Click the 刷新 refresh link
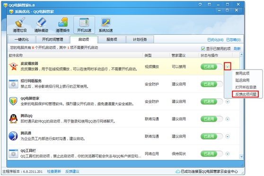Screen dimensions: 264x176 pos(237,49)
